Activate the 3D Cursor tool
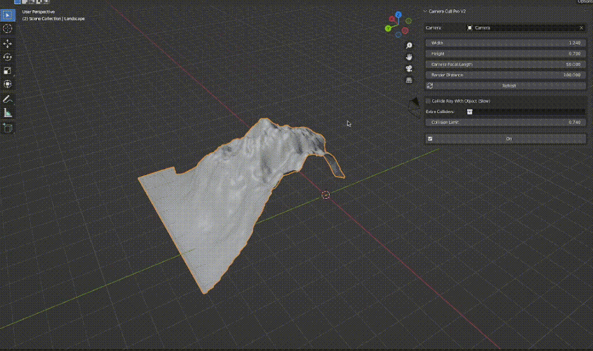593x351 pixels. click(8, 29)
